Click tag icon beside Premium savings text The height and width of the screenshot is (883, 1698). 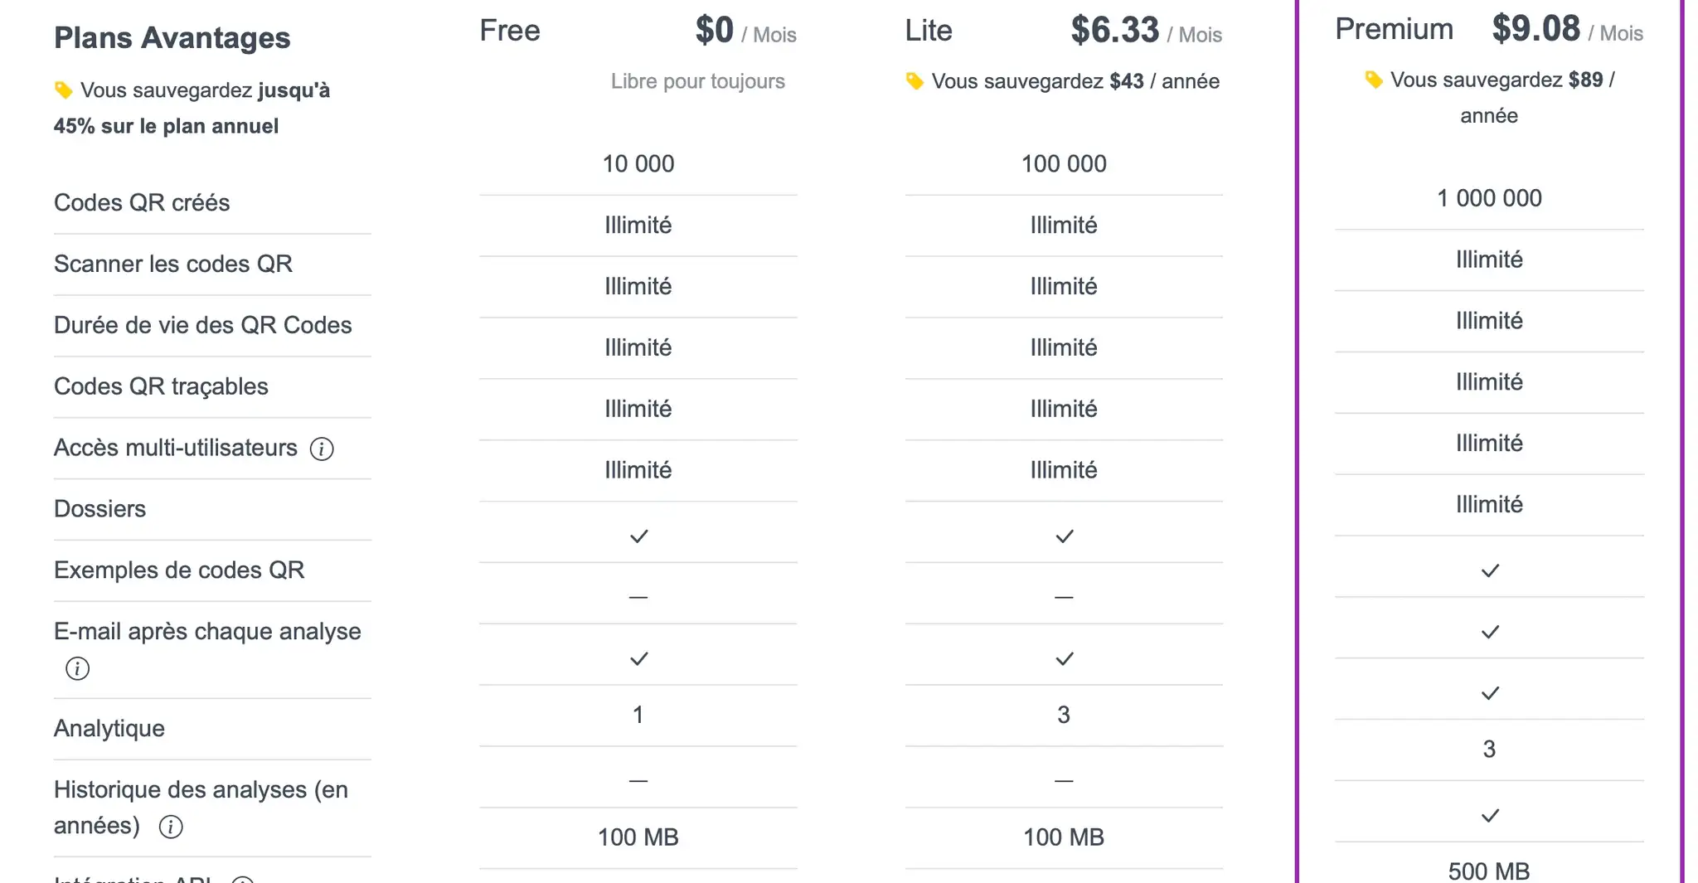tap(1374, 80)
